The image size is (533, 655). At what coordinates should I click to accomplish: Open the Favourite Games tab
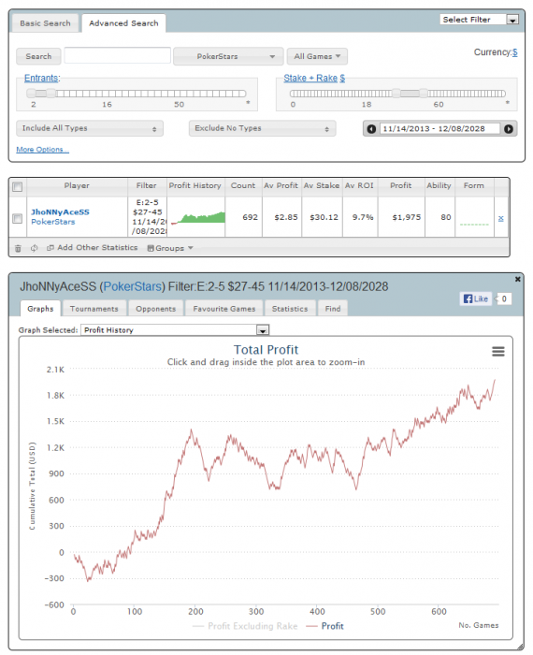(224, 309)
